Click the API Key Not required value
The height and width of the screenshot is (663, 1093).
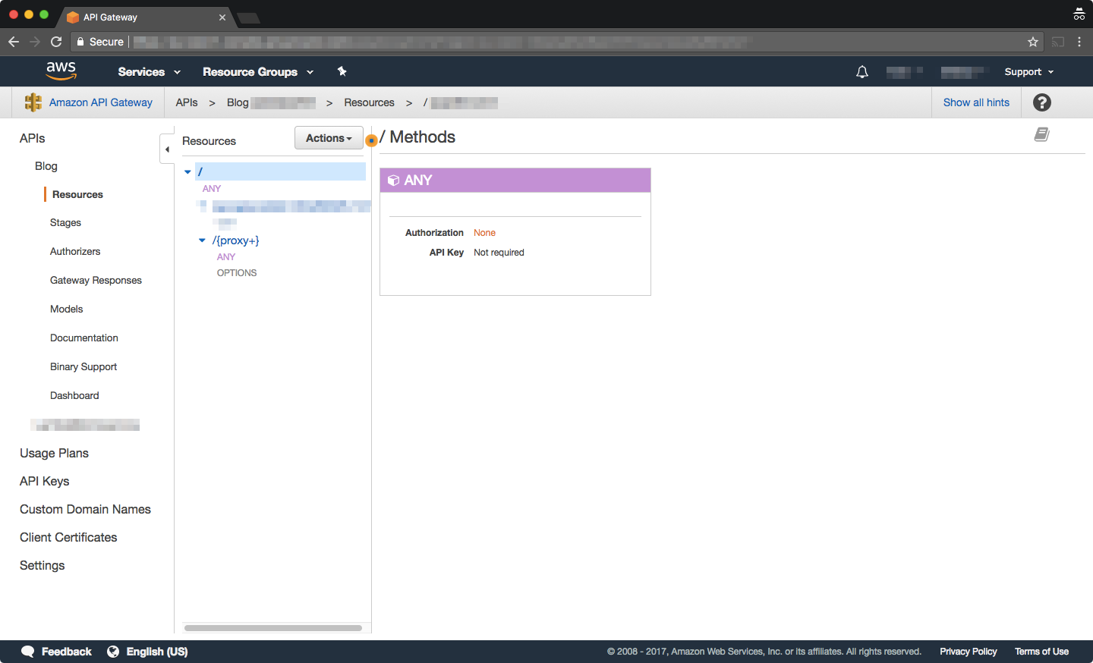[x=499, y=253]
